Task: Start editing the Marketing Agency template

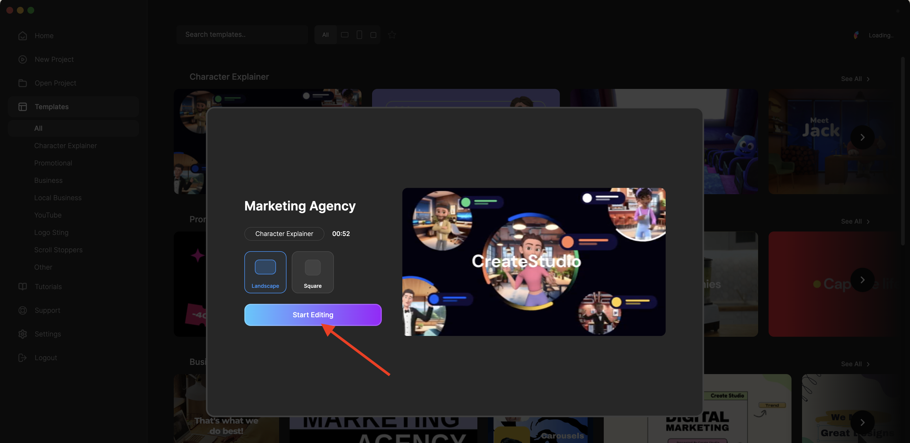Action: pos(313,315)
